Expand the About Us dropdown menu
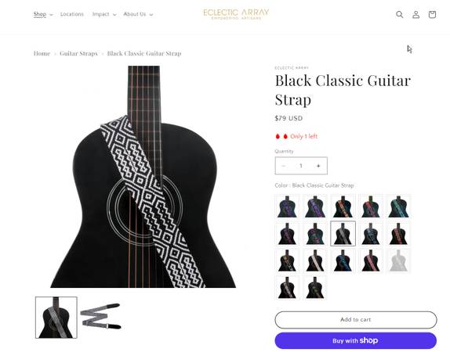This screenshot has height=352, width=450. 138,14
